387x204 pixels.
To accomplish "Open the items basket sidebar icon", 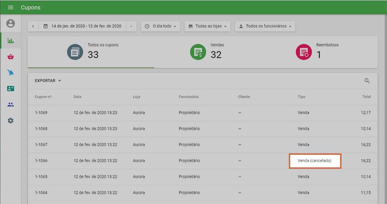I will tap(10, 57).
